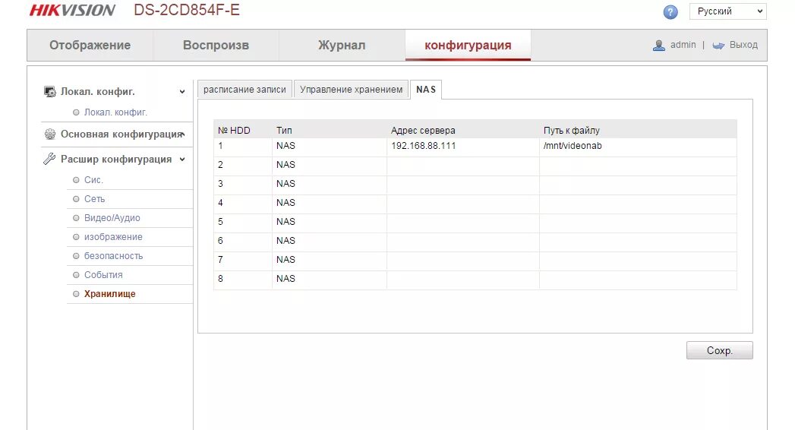
Task: Click the Сохр. save button
Action: 720,350
